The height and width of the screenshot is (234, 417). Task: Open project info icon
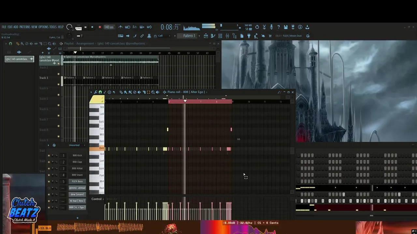[300, 27]
